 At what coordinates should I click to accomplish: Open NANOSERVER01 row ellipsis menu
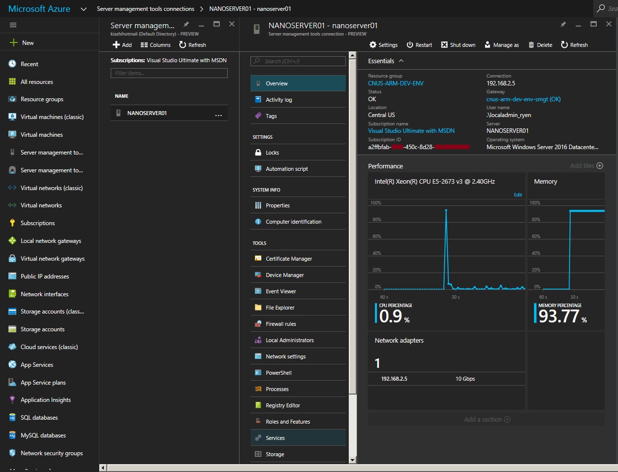tap(218, 115)
